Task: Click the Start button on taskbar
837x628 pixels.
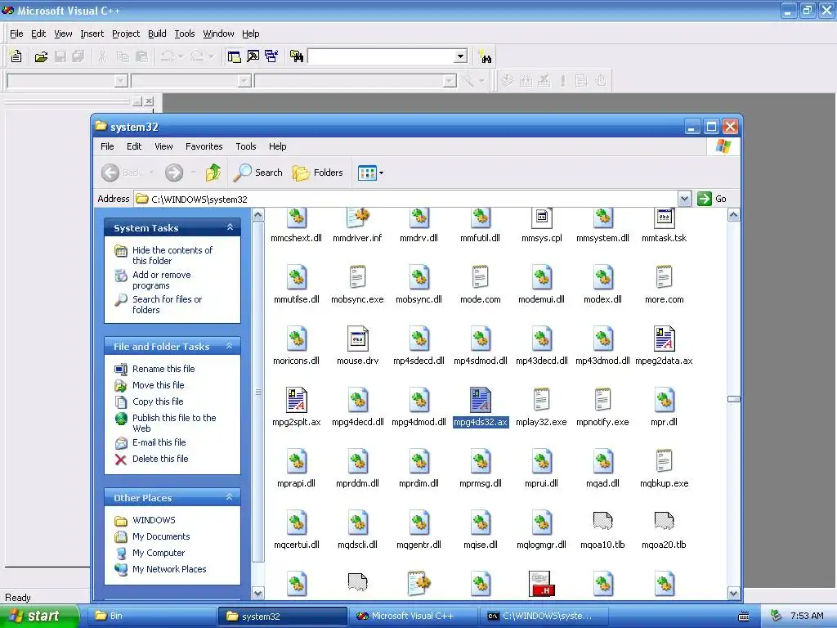Action: tap(39, 616)
